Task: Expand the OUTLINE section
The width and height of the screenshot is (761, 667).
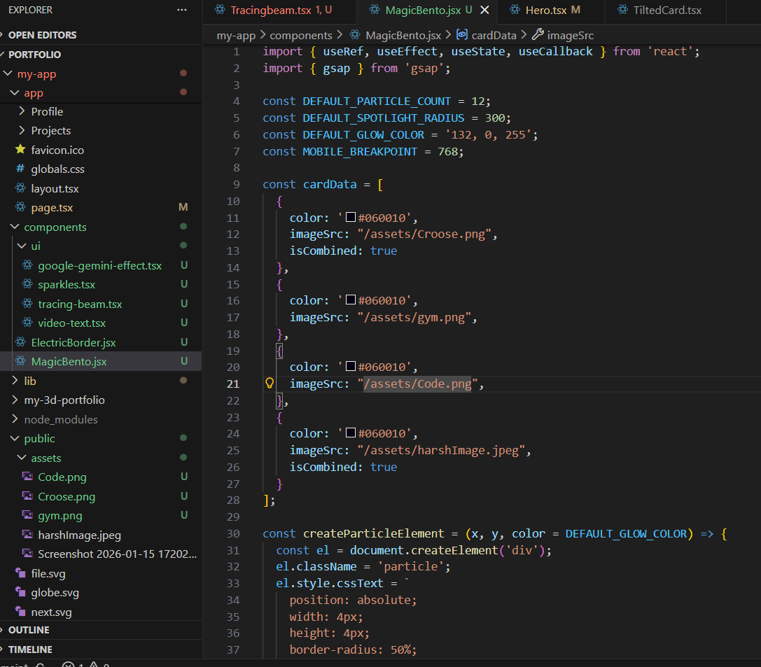Action: [x=29, y=630]
